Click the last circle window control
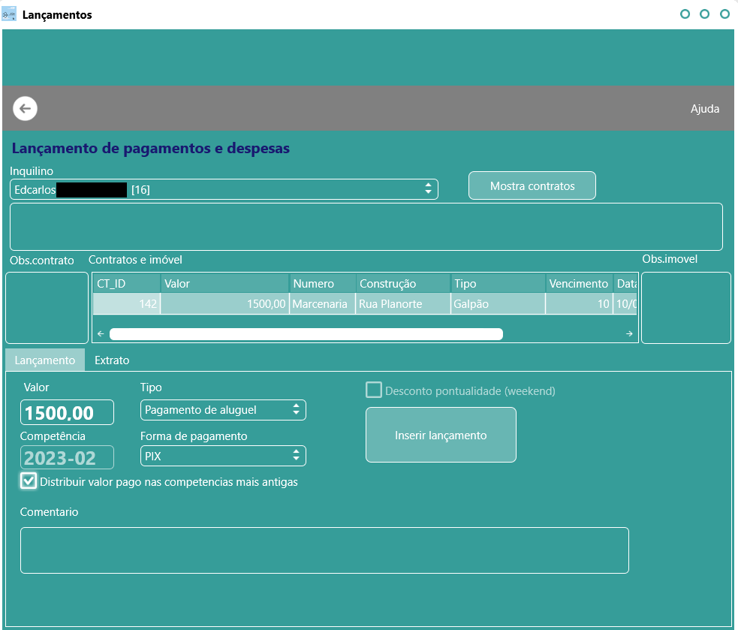The width and height of the screenshot is (738, 630). pyautogui.click(x=724, y=14)
